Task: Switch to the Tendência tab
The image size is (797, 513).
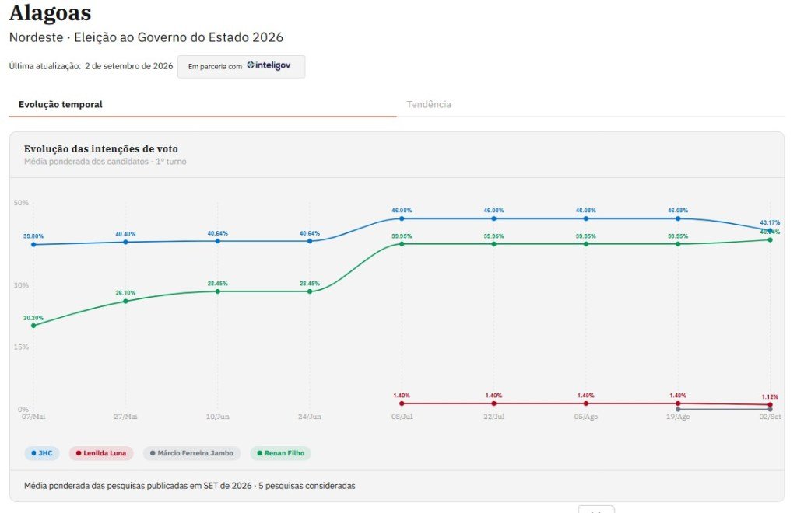Action: pyautogui.click(x=429, y=104)
